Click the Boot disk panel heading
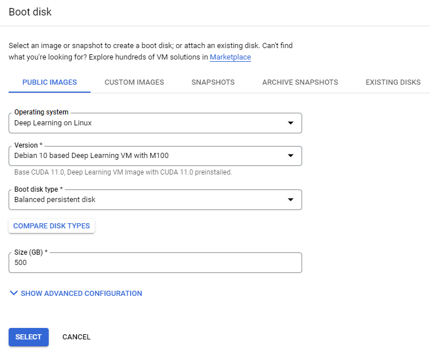Image resolution: width=430 pixels, height=356 pixels. pos(30,12)
